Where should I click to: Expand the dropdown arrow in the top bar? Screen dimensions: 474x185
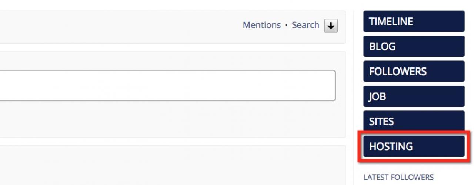coord(331,26)
